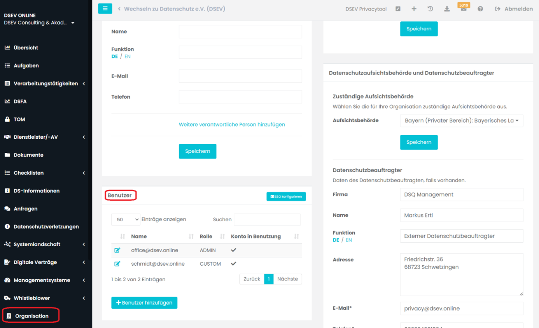Toggle the hamburger sidebar menu button
This screenshot has width=539, height=328.
coord(105,8)
